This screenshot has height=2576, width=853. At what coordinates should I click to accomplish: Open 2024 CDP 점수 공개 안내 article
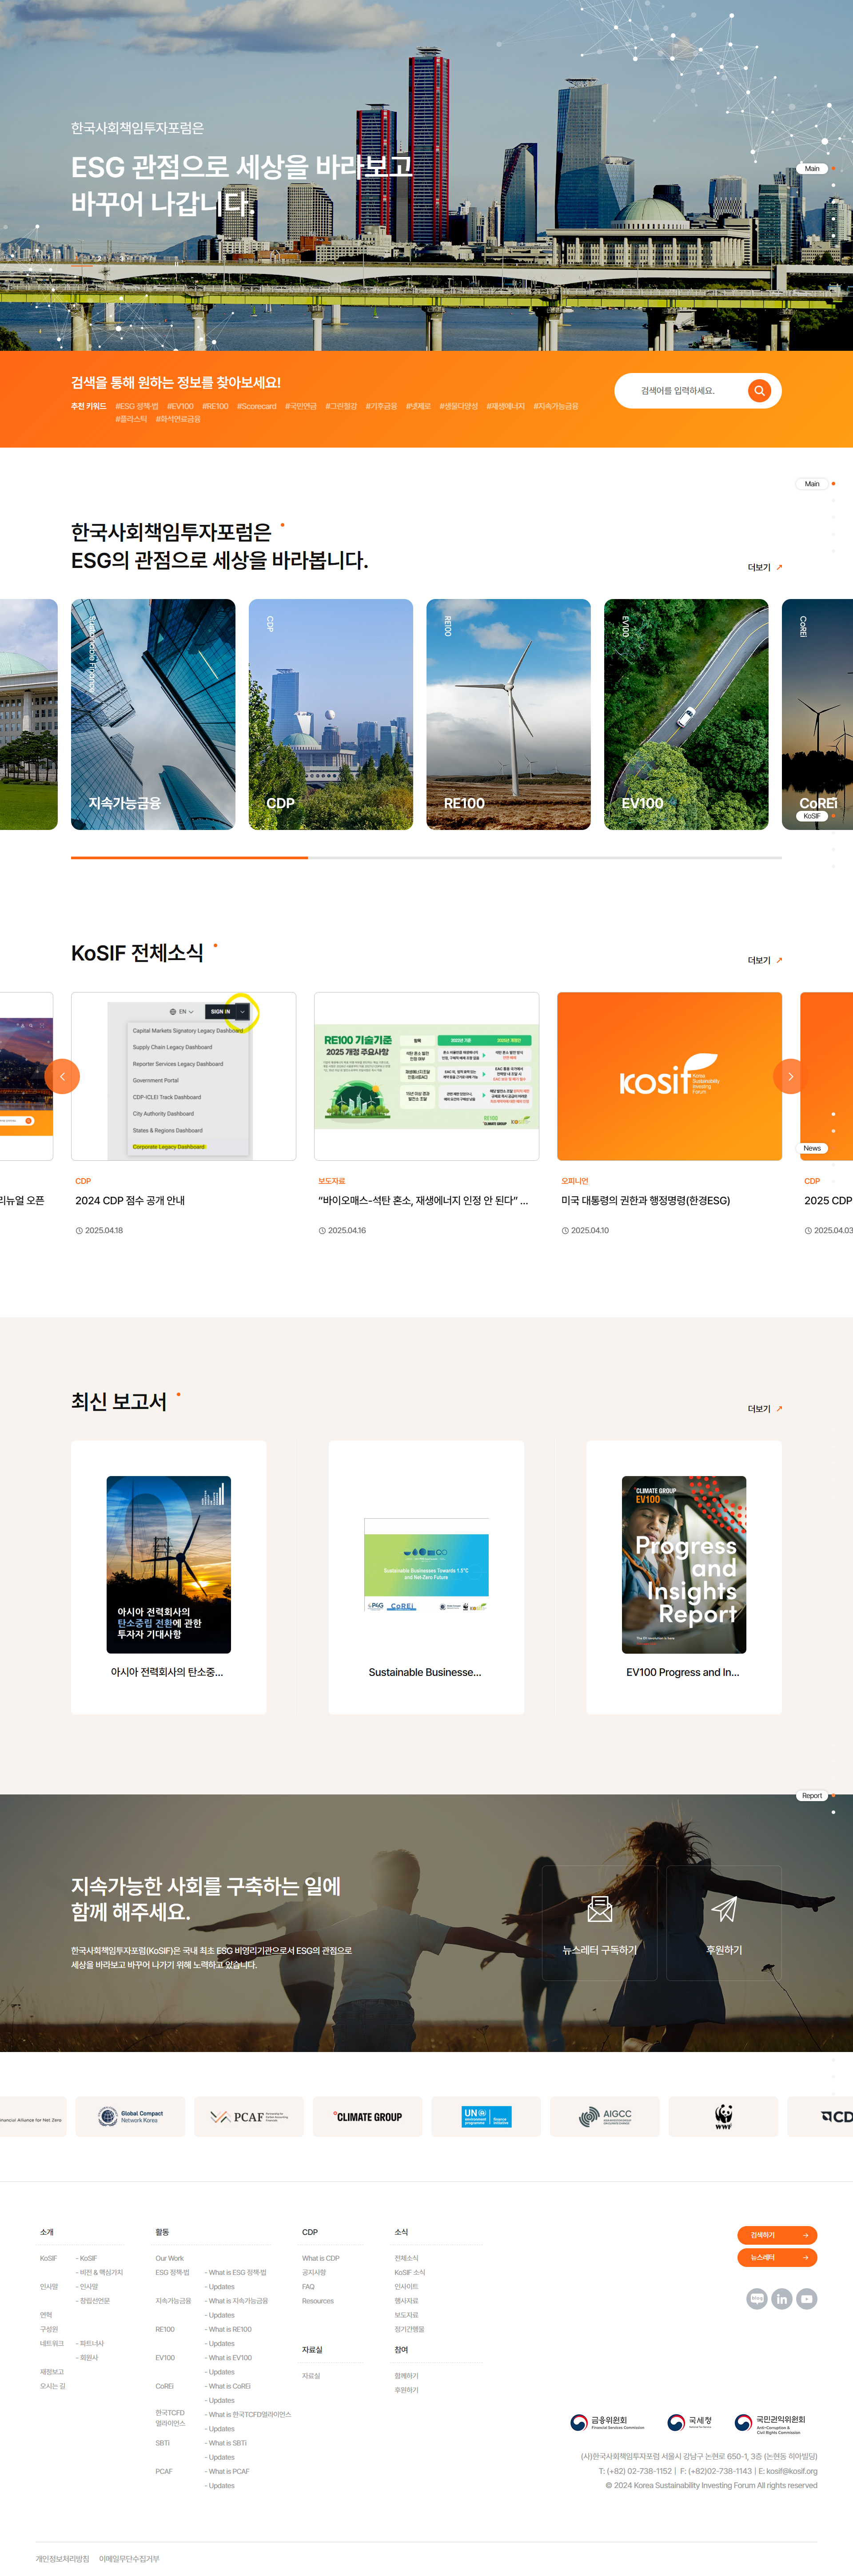click(130, 1201)
